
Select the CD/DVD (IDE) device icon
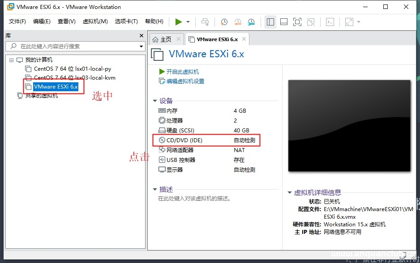click(163, 140)
